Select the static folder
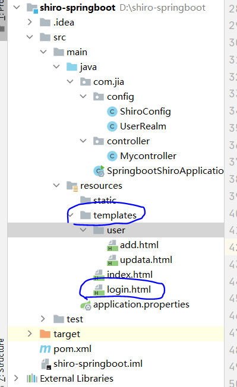The height and width of the screenshot is (387, 237). [x=105, y=200]
